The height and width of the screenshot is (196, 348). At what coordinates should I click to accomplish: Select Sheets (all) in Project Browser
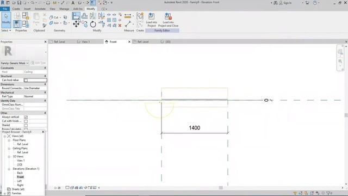tap(18, 189)
